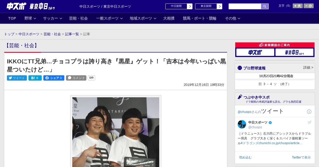Expand the サッカー dropdown chevron
Screen dimensions: 319x167
coord(61,18)
